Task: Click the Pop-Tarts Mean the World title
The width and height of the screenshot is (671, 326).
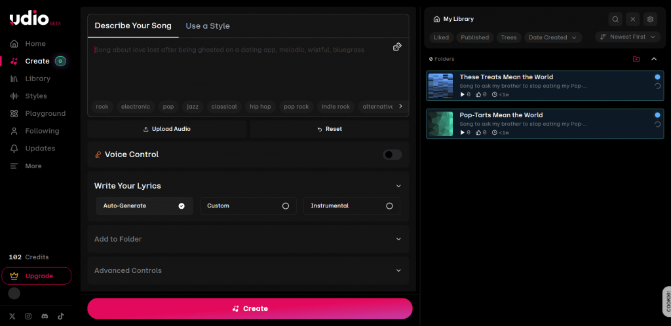Action: [501, 115]
